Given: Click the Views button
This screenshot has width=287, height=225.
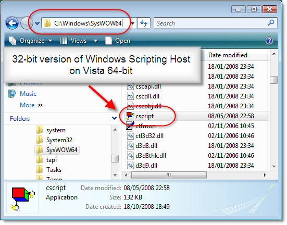Looking at the screenshot, I should [x=74, y=41].
